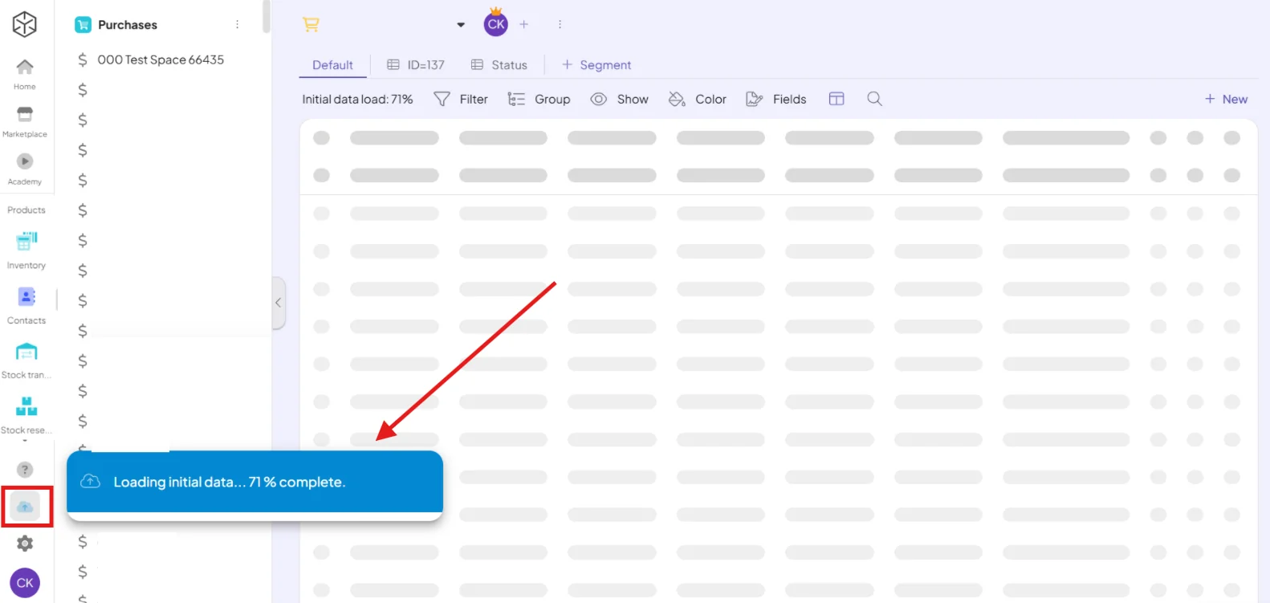Switch to the Status tab
The width and height of the screenshot is (1270, 603).
click(x=499, y=65)
